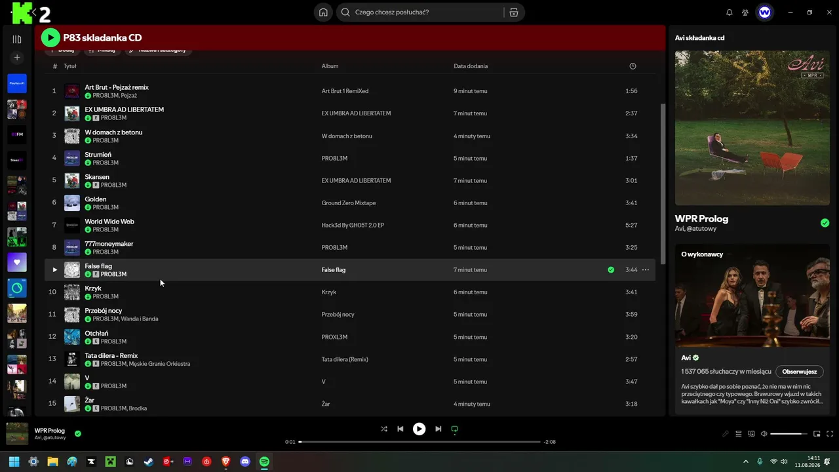The height and width of the screenshot is (472, 839).
Task: Open the Art Brut 1 RemiXed album link
Action: (345, 91)
